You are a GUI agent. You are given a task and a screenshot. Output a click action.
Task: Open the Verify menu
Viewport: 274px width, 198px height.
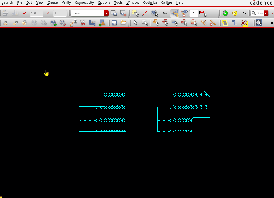(66, 2)
